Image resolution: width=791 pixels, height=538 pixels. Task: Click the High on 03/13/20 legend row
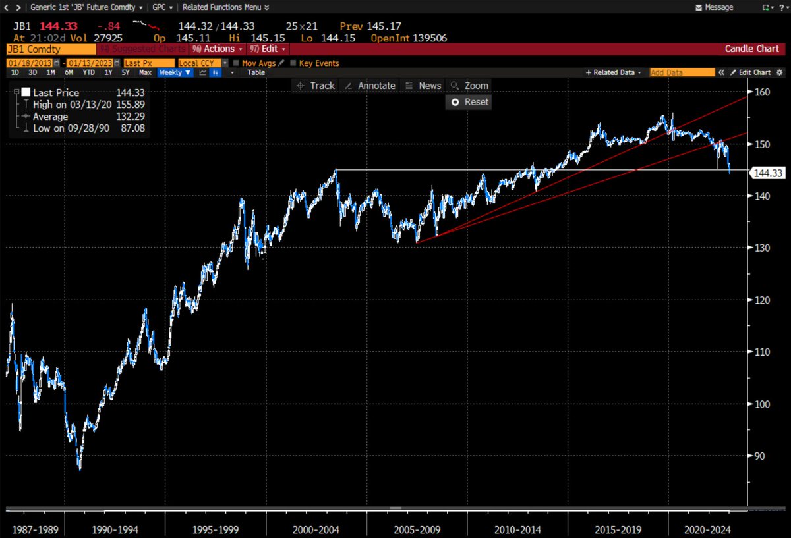pos(82,105)
